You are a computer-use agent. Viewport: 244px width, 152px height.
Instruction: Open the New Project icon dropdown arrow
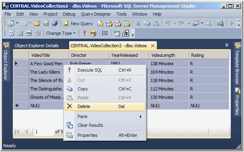point(17,23)
